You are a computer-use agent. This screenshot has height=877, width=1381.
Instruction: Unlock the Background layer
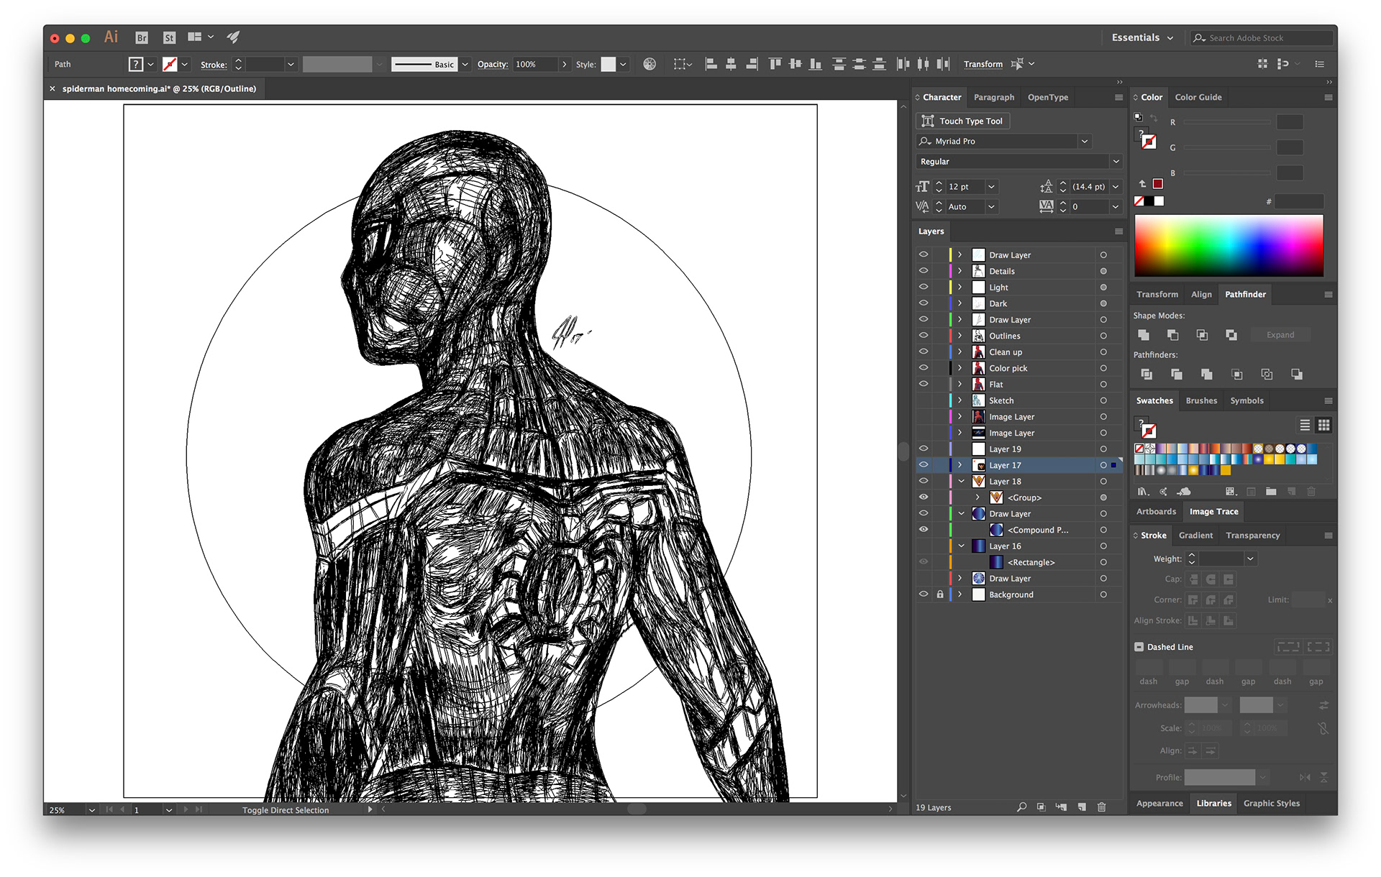click(x=940, y=594)
